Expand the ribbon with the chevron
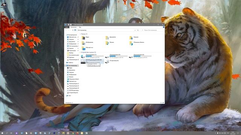Screen dimensions: 241x135 162,27
